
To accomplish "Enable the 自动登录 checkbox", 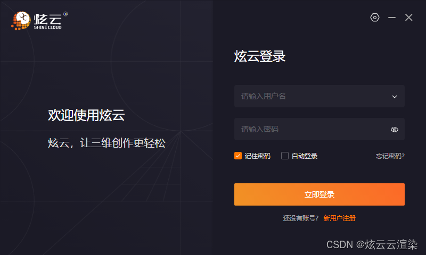I will 285,156.
